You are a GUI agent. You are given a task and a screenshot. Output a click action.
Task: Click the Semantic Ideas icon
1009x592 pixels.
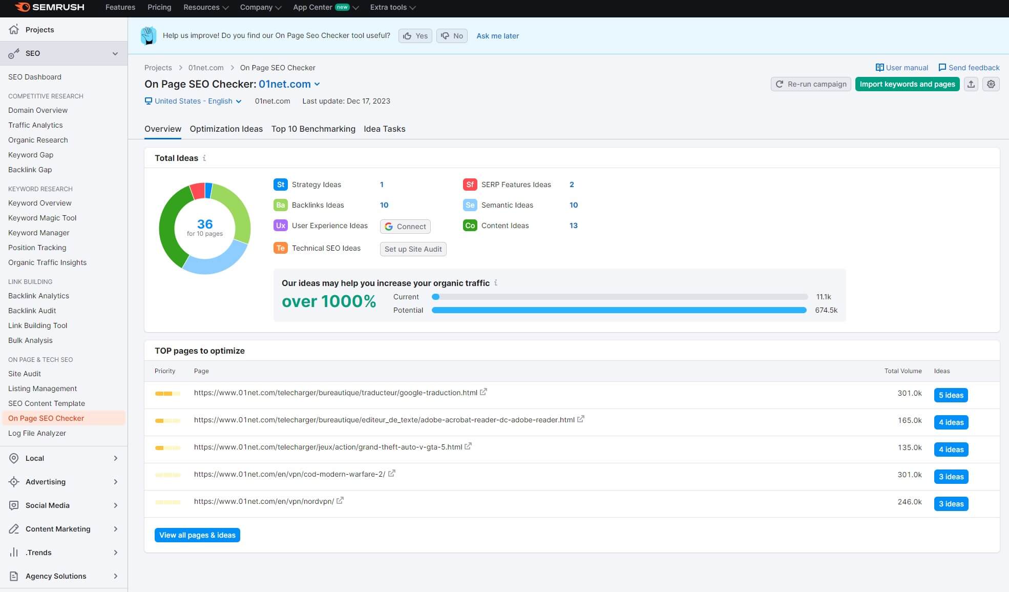(x=469, y=205)
